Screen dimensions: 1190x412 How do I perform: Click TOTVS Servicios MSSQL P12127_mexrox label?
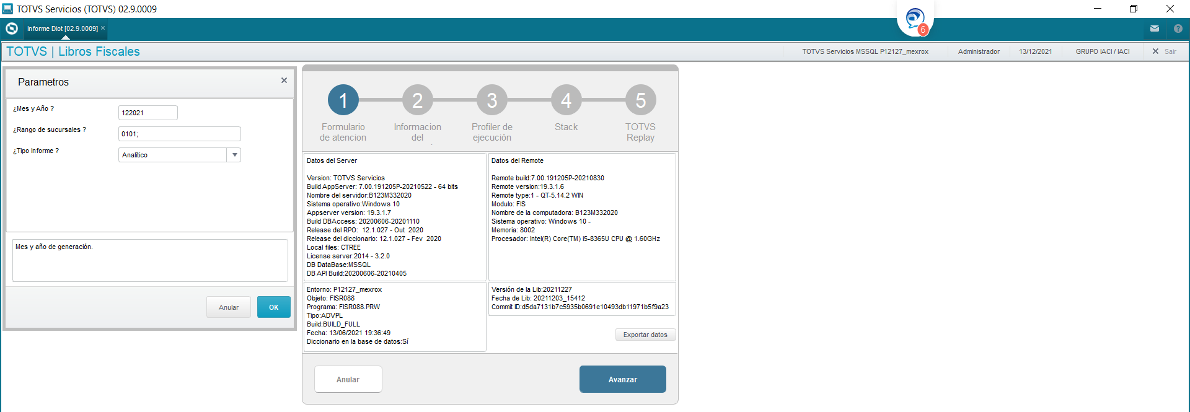865,51
